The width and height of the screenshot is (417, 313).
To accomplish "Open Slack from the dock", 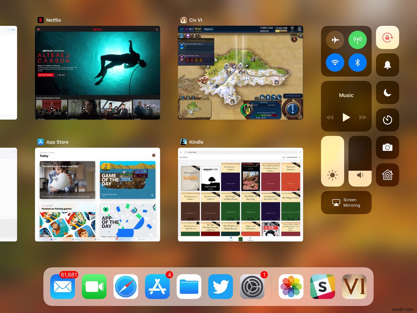I will tap(322, 287).
